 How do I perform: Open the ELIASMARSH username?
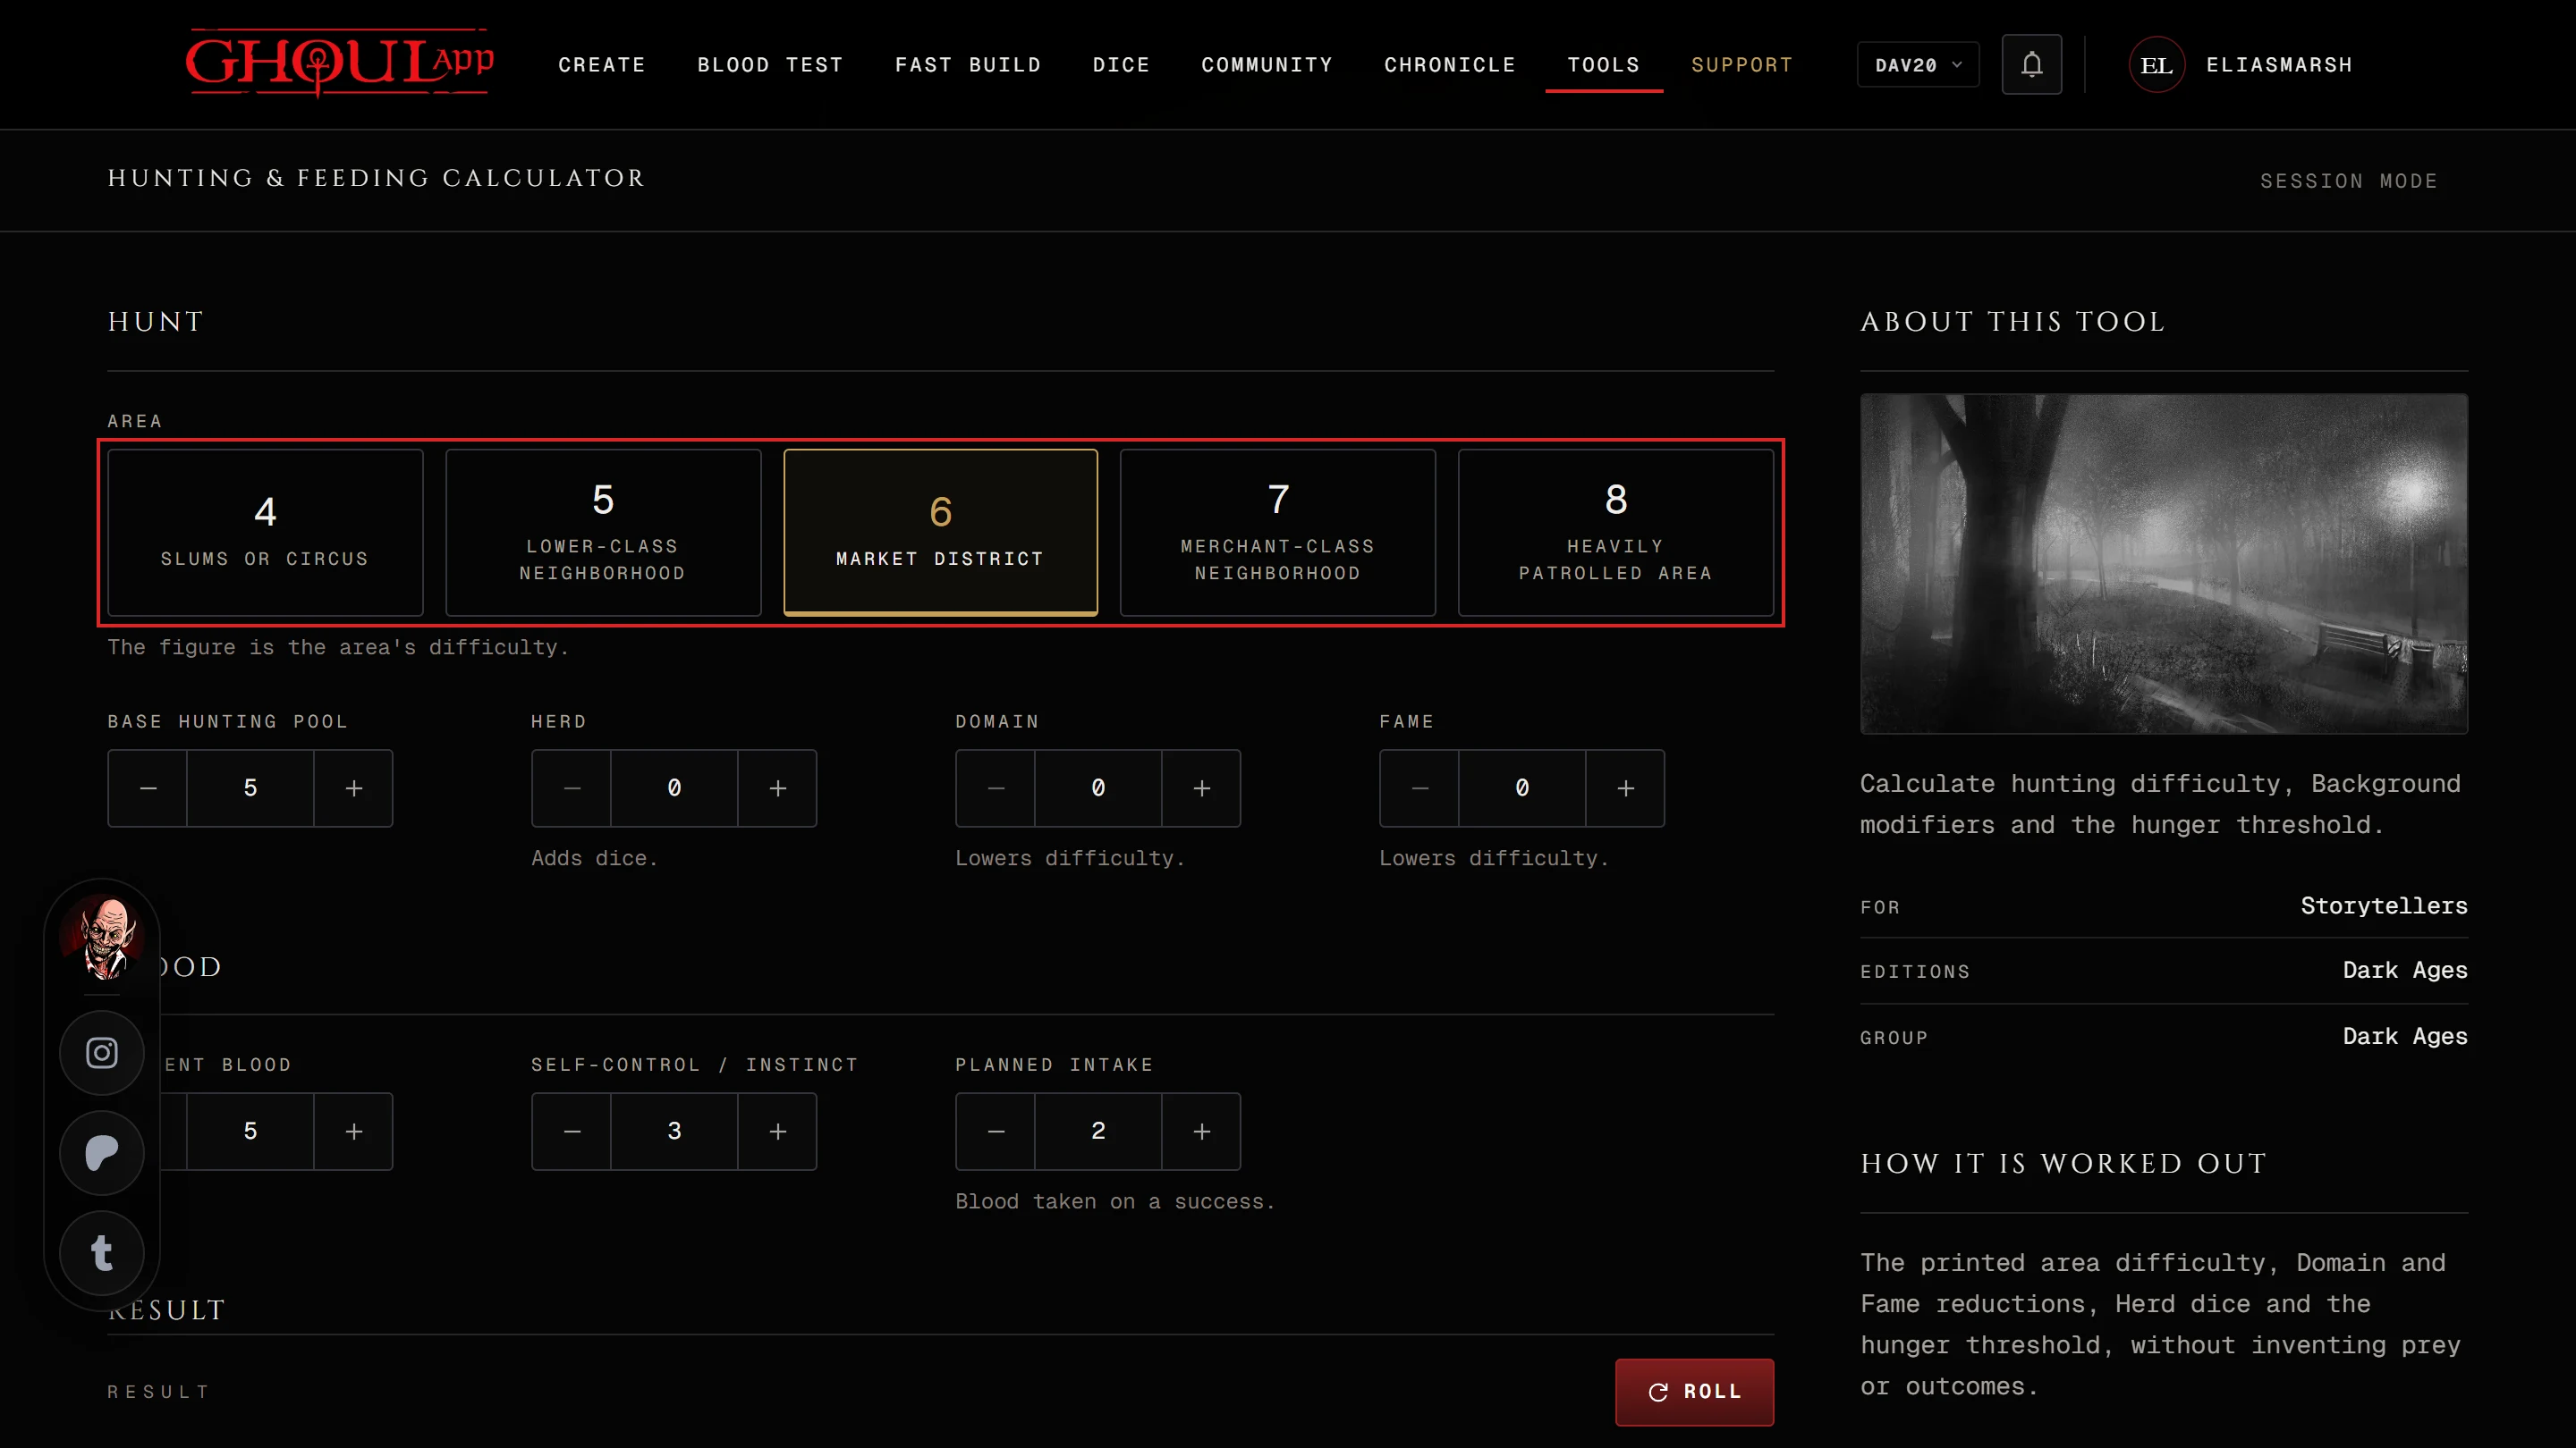coord(2279,65)
